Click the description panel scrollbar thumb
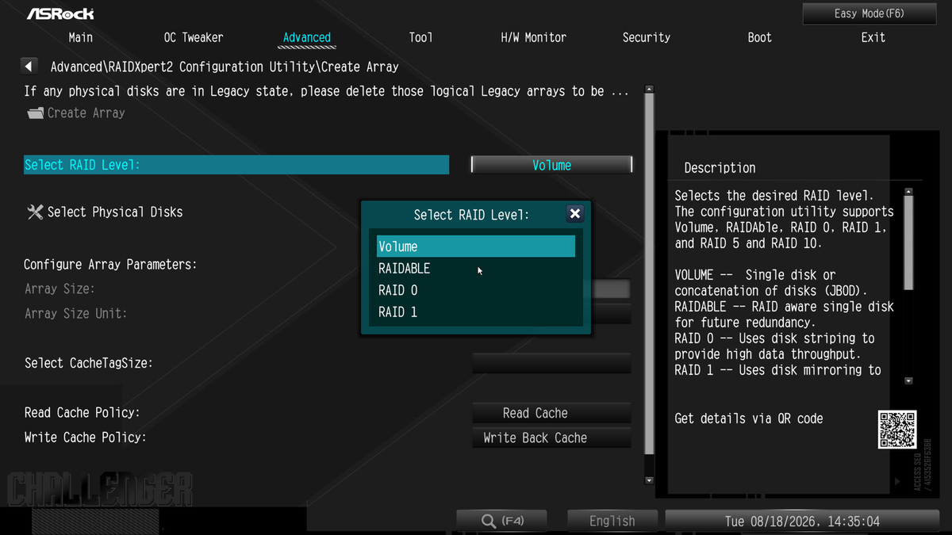The width and height of the screenshot is (952, 535). (x=909, y=243)
